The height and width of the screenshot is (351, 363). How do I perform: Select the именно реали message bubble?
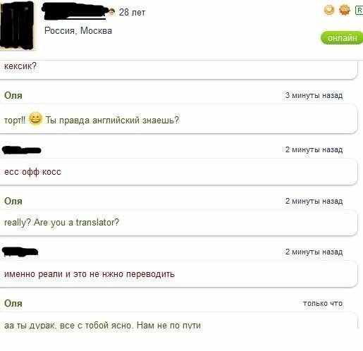coord(178,274)
